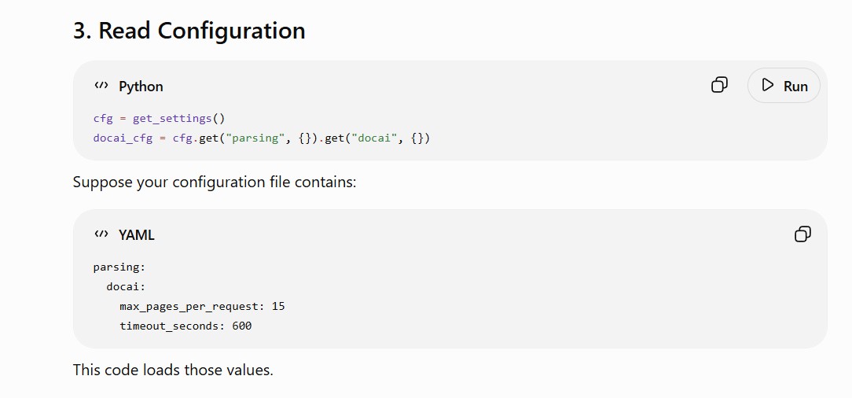The height and width of the screenshot is (398, 852).
Task: Click 'This code loads those values' sentence
Action: pos(173,370)
